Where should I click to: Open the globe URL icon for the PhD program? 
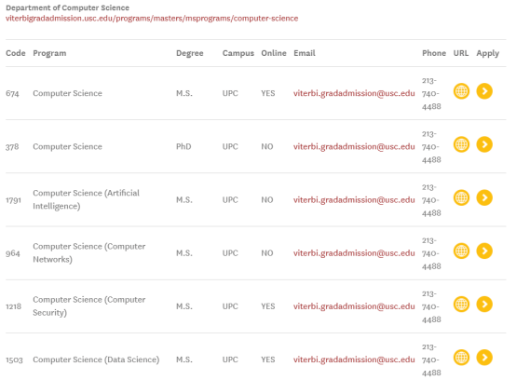point(461,144)
